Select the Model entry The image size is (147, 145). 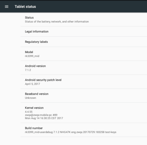84,54
